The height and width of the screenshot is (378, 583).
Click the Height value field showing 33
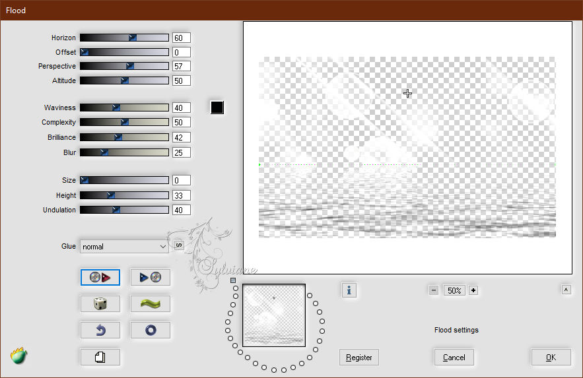(182, 195)
